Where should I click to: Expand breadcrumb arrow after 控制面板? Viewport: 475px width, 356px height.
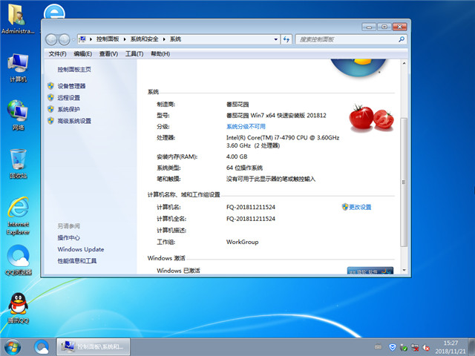125,39
